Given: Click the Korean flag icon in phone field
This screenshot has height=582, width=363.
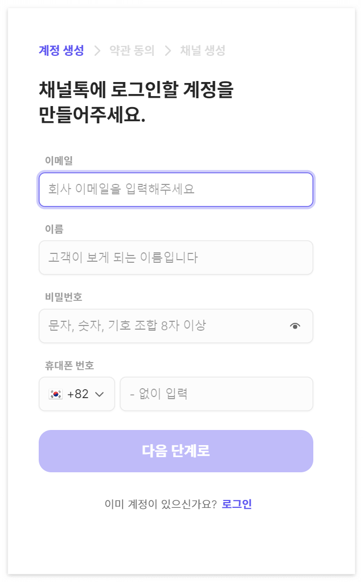Looking at the screenshot, I should (55, 394).
